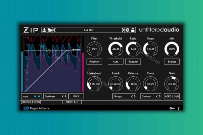Click the Color knob at 10.0%
The width and height of the screenshot is (203, 135).
[x=151, y=84]
